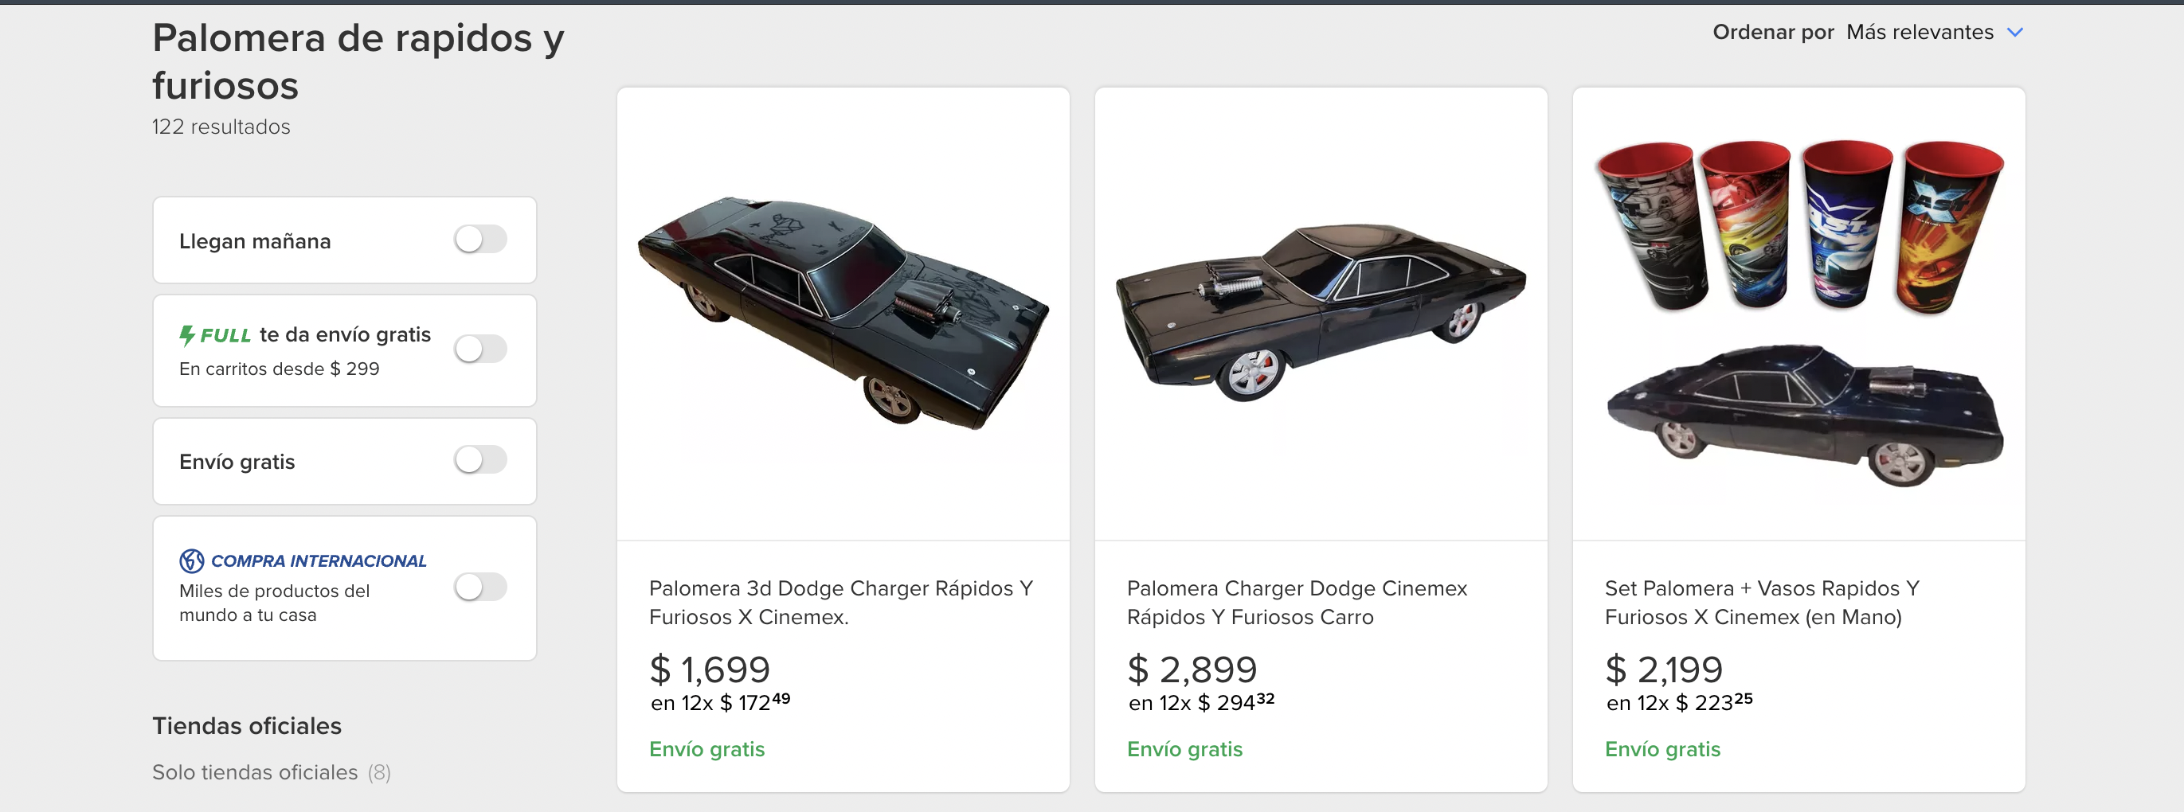
Task: Click the FULL lightning bolt icon
Action: 187,336
